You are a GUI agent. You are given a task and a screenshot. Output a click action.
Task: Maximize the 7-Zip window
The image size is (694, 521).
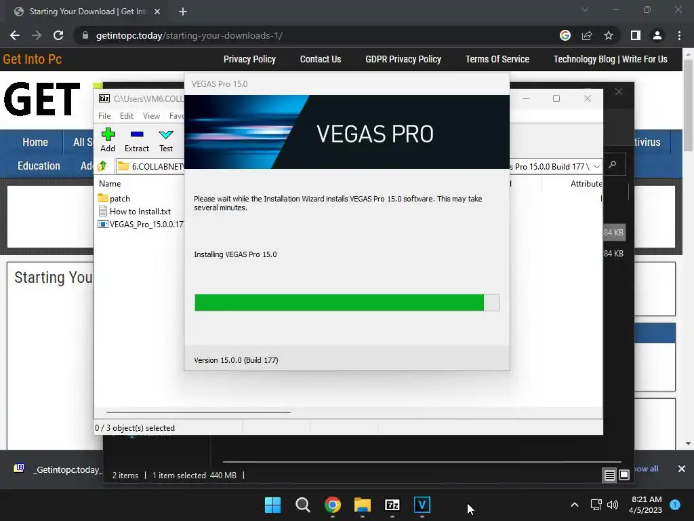click(556, 98)
